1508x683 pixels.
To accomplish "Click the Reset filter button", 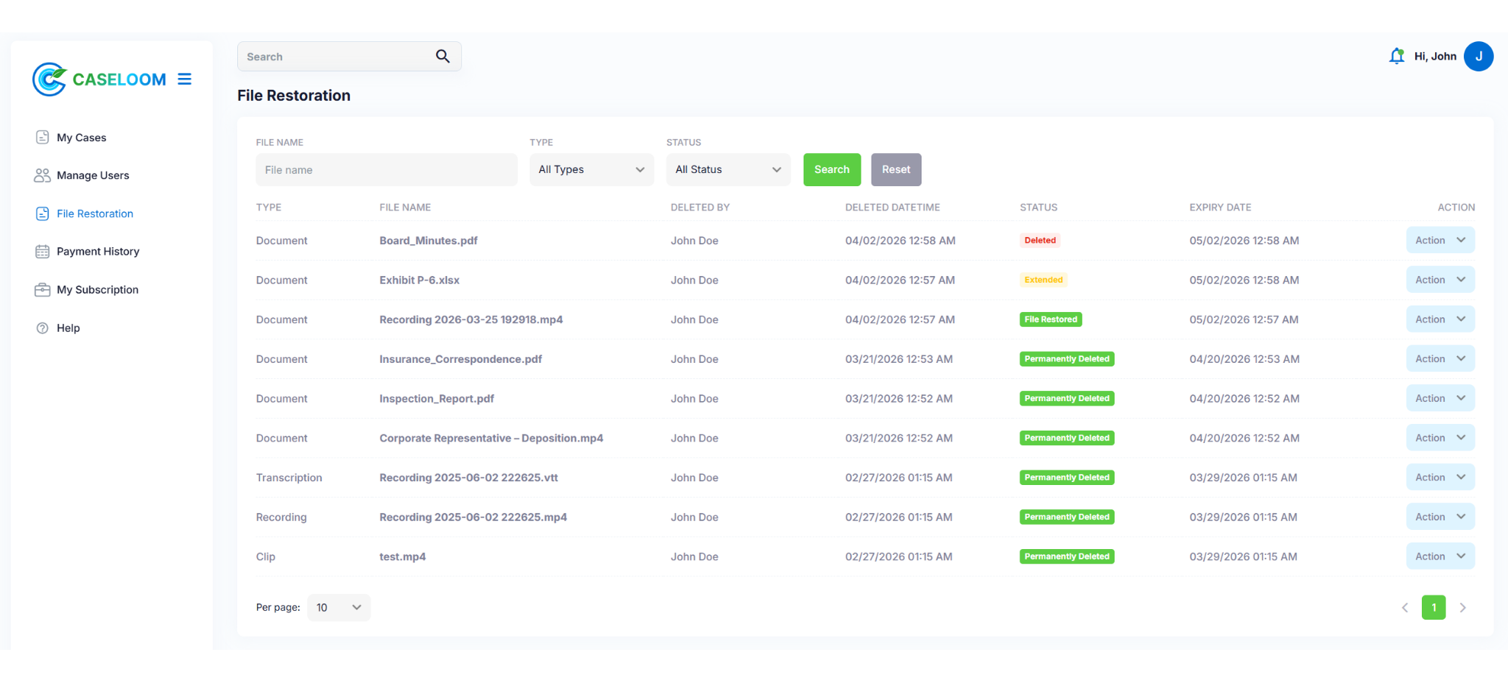I will click(x=895, y=170).
